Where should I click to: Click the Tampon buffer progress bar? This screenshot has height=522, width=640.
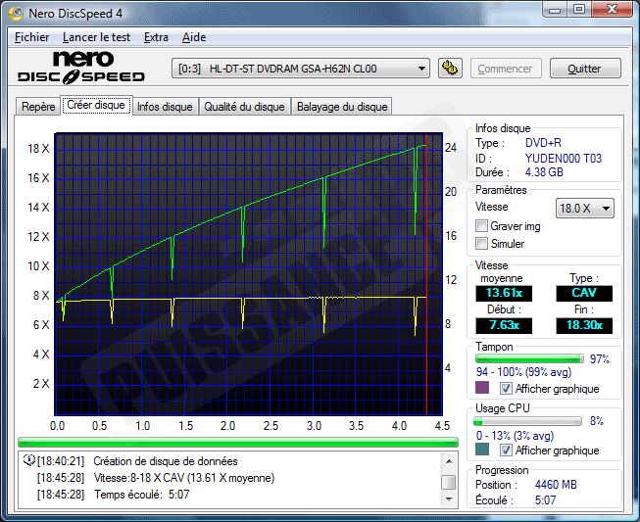529,359
